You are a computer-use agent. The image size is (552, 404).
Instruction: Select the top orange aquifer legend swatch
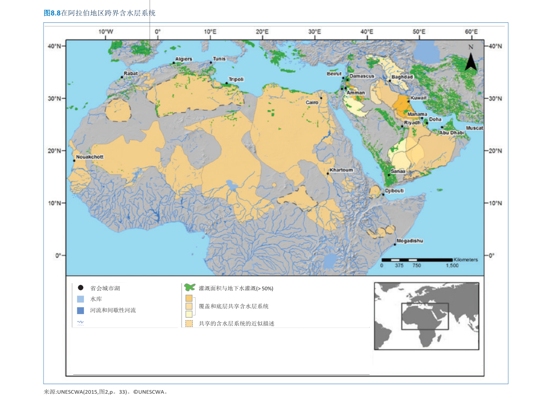click(189, 298)
